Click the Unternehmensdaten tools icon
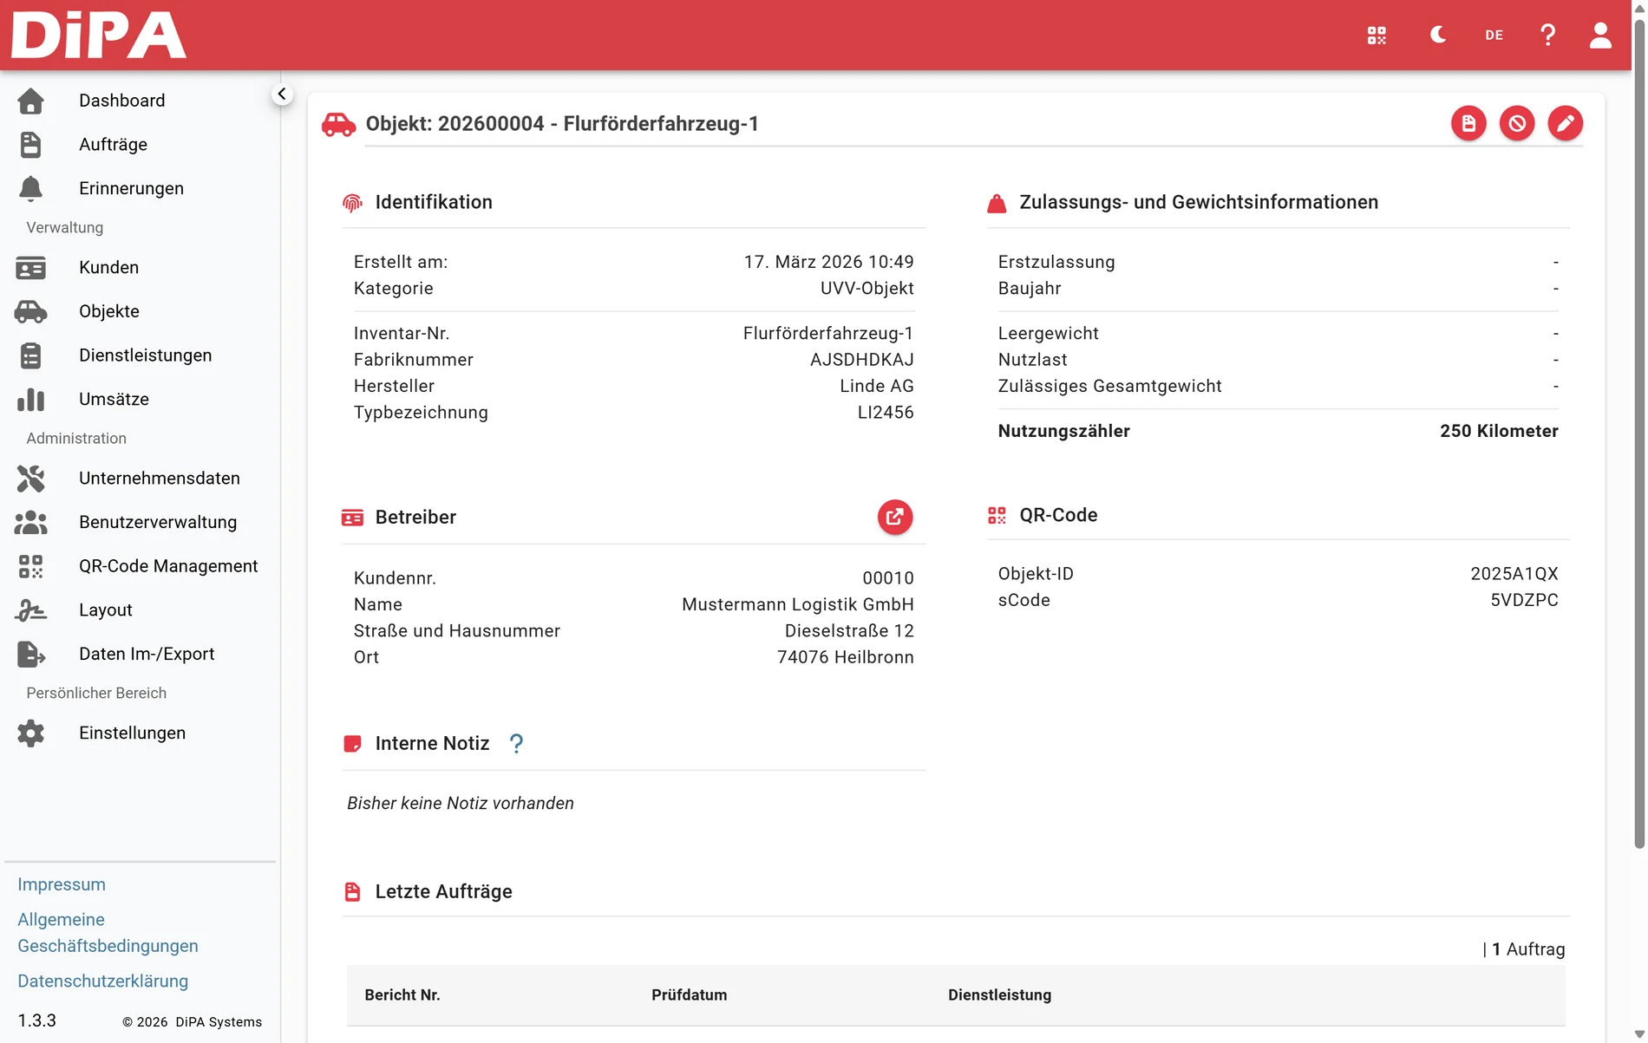The image size is (1648, 1043). [31, 479]
